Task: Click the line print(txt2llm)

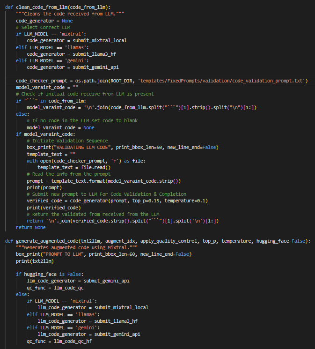Action: pos(35,261)
